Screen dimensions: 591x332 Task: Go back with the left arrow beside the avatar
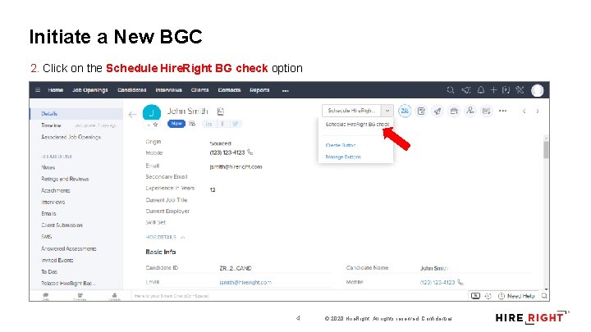pos(132,115)
